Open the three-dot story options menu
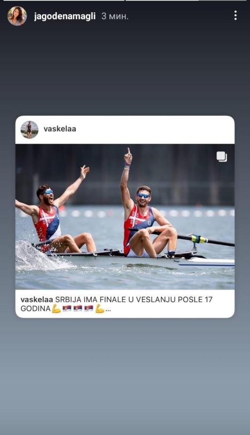 click(235, 15)
